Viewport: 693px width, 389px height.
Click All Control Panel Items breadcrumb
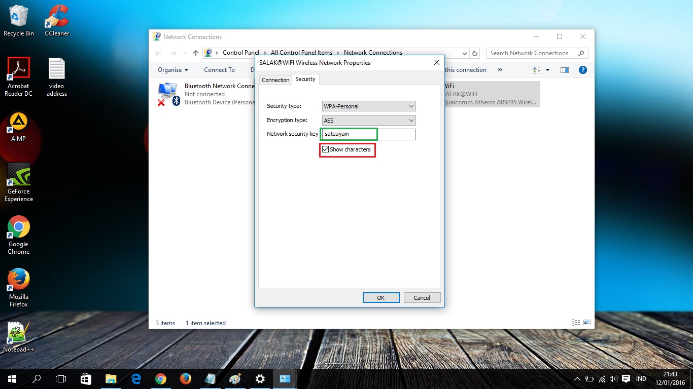[x=301, y=53]
